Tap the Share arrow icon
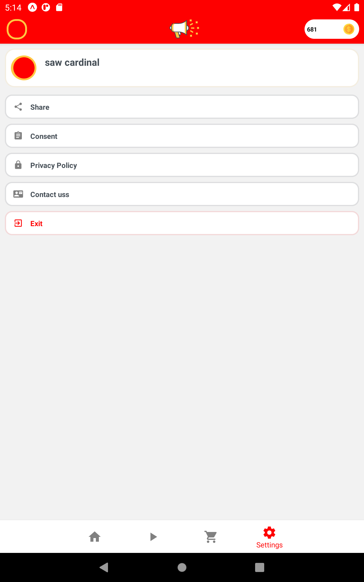364x582 pixels. [x=18, y=107]
